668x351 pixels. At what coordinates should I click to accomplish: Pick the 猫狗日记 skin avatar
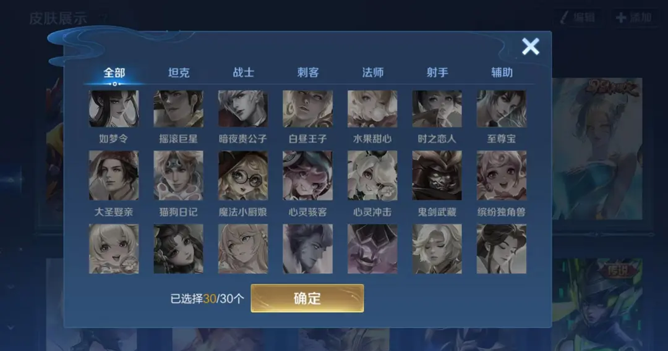[179, 175]
